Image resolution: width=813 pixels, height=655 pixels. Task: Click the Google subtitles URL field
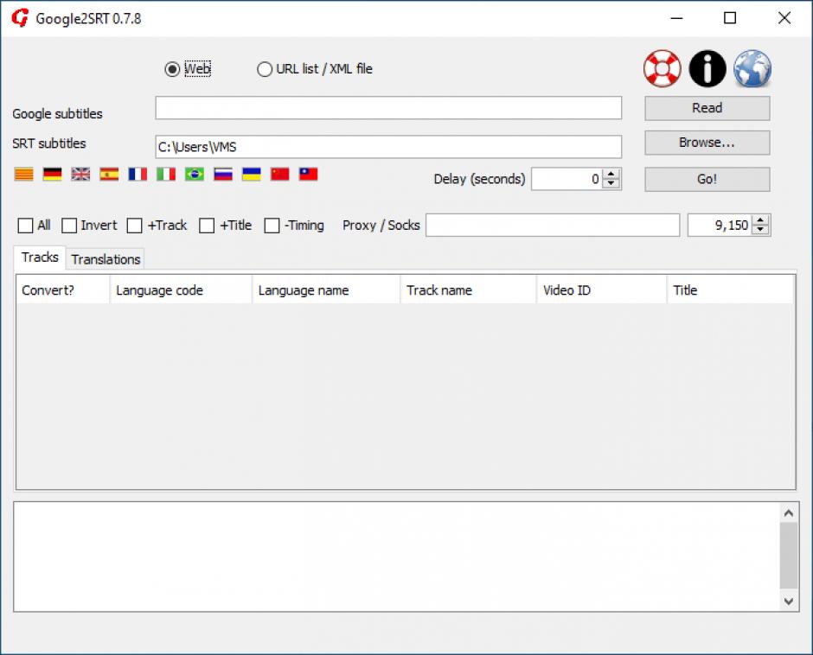point(388,108)
